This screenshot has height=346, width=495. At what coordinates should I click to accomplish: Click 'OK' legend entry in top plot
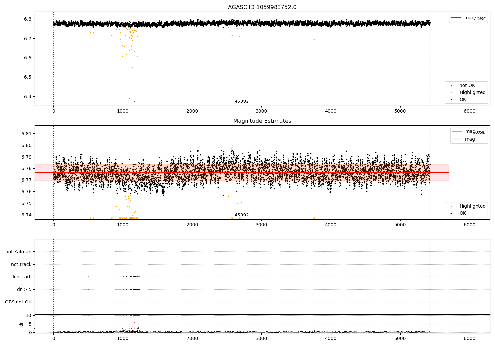(x=459, y=100)
